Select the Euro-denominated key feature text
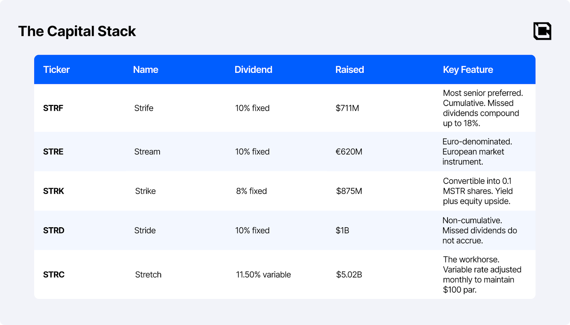Viewport: 570px width, 325px height. click(x=477, y=152)
